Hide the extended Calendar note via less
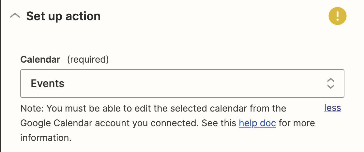The height and width of the screenshot is (152, 364). tap(332, 108)
